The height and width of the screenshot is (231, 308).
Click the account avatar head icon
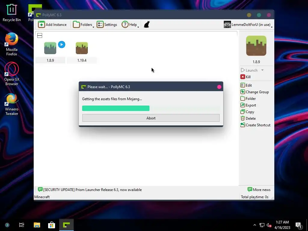pos(227,25)
